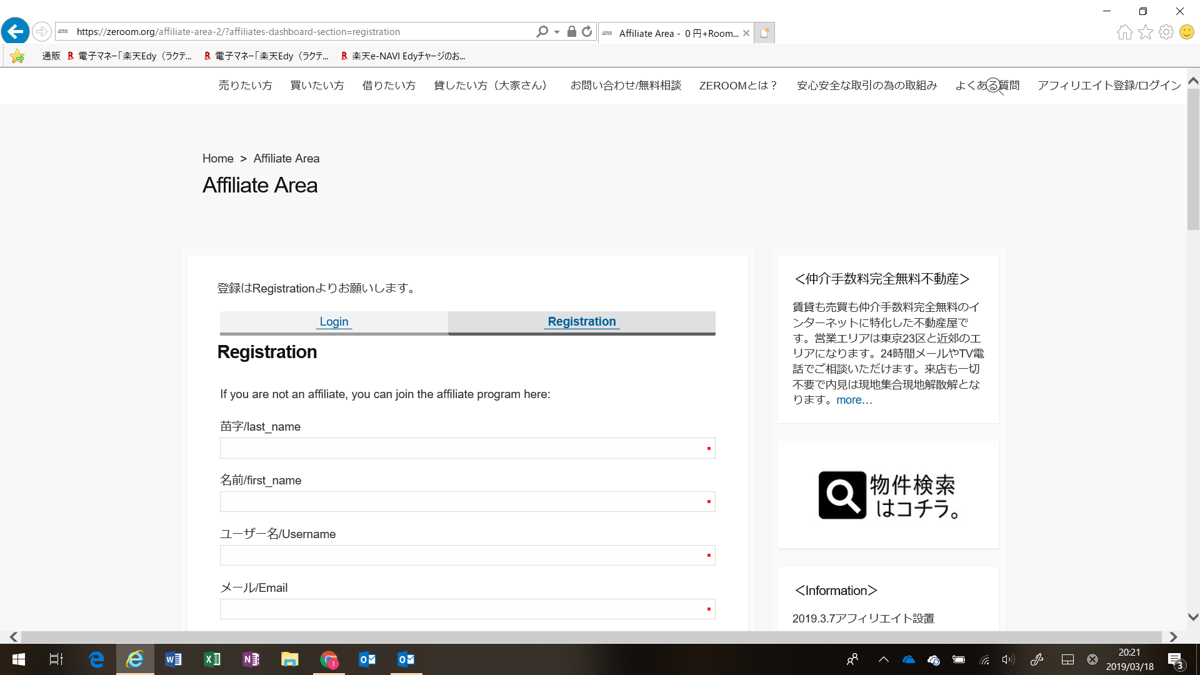
Task: Click the vertical scrollbar up arrow
Action: pos(1193,81)
